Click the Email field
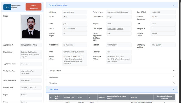 tap(75, 52)
